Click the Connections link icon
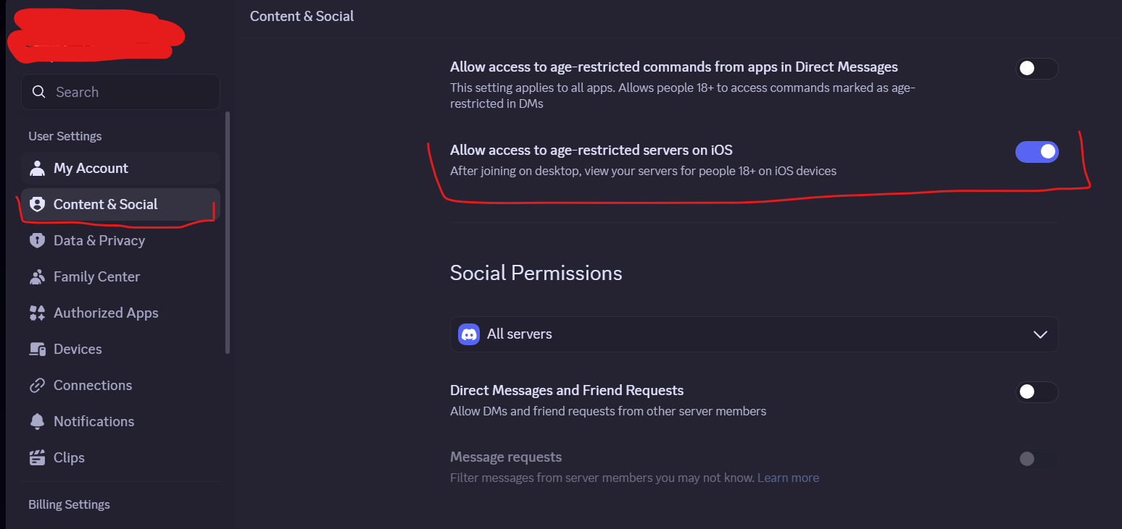Viewport: 1122px width, 529px height. (x=37, y=385)
